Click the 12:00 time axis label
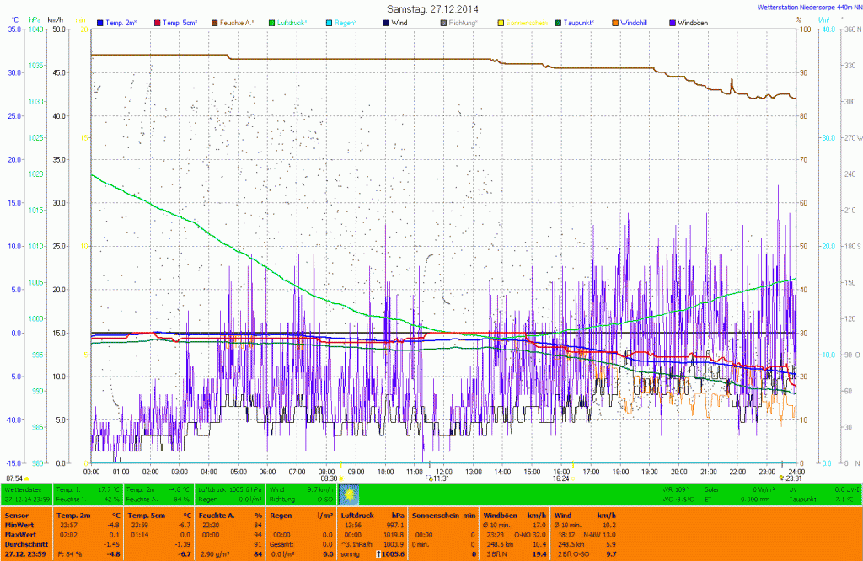The image size is (863, 561). (x=444, y=471)
